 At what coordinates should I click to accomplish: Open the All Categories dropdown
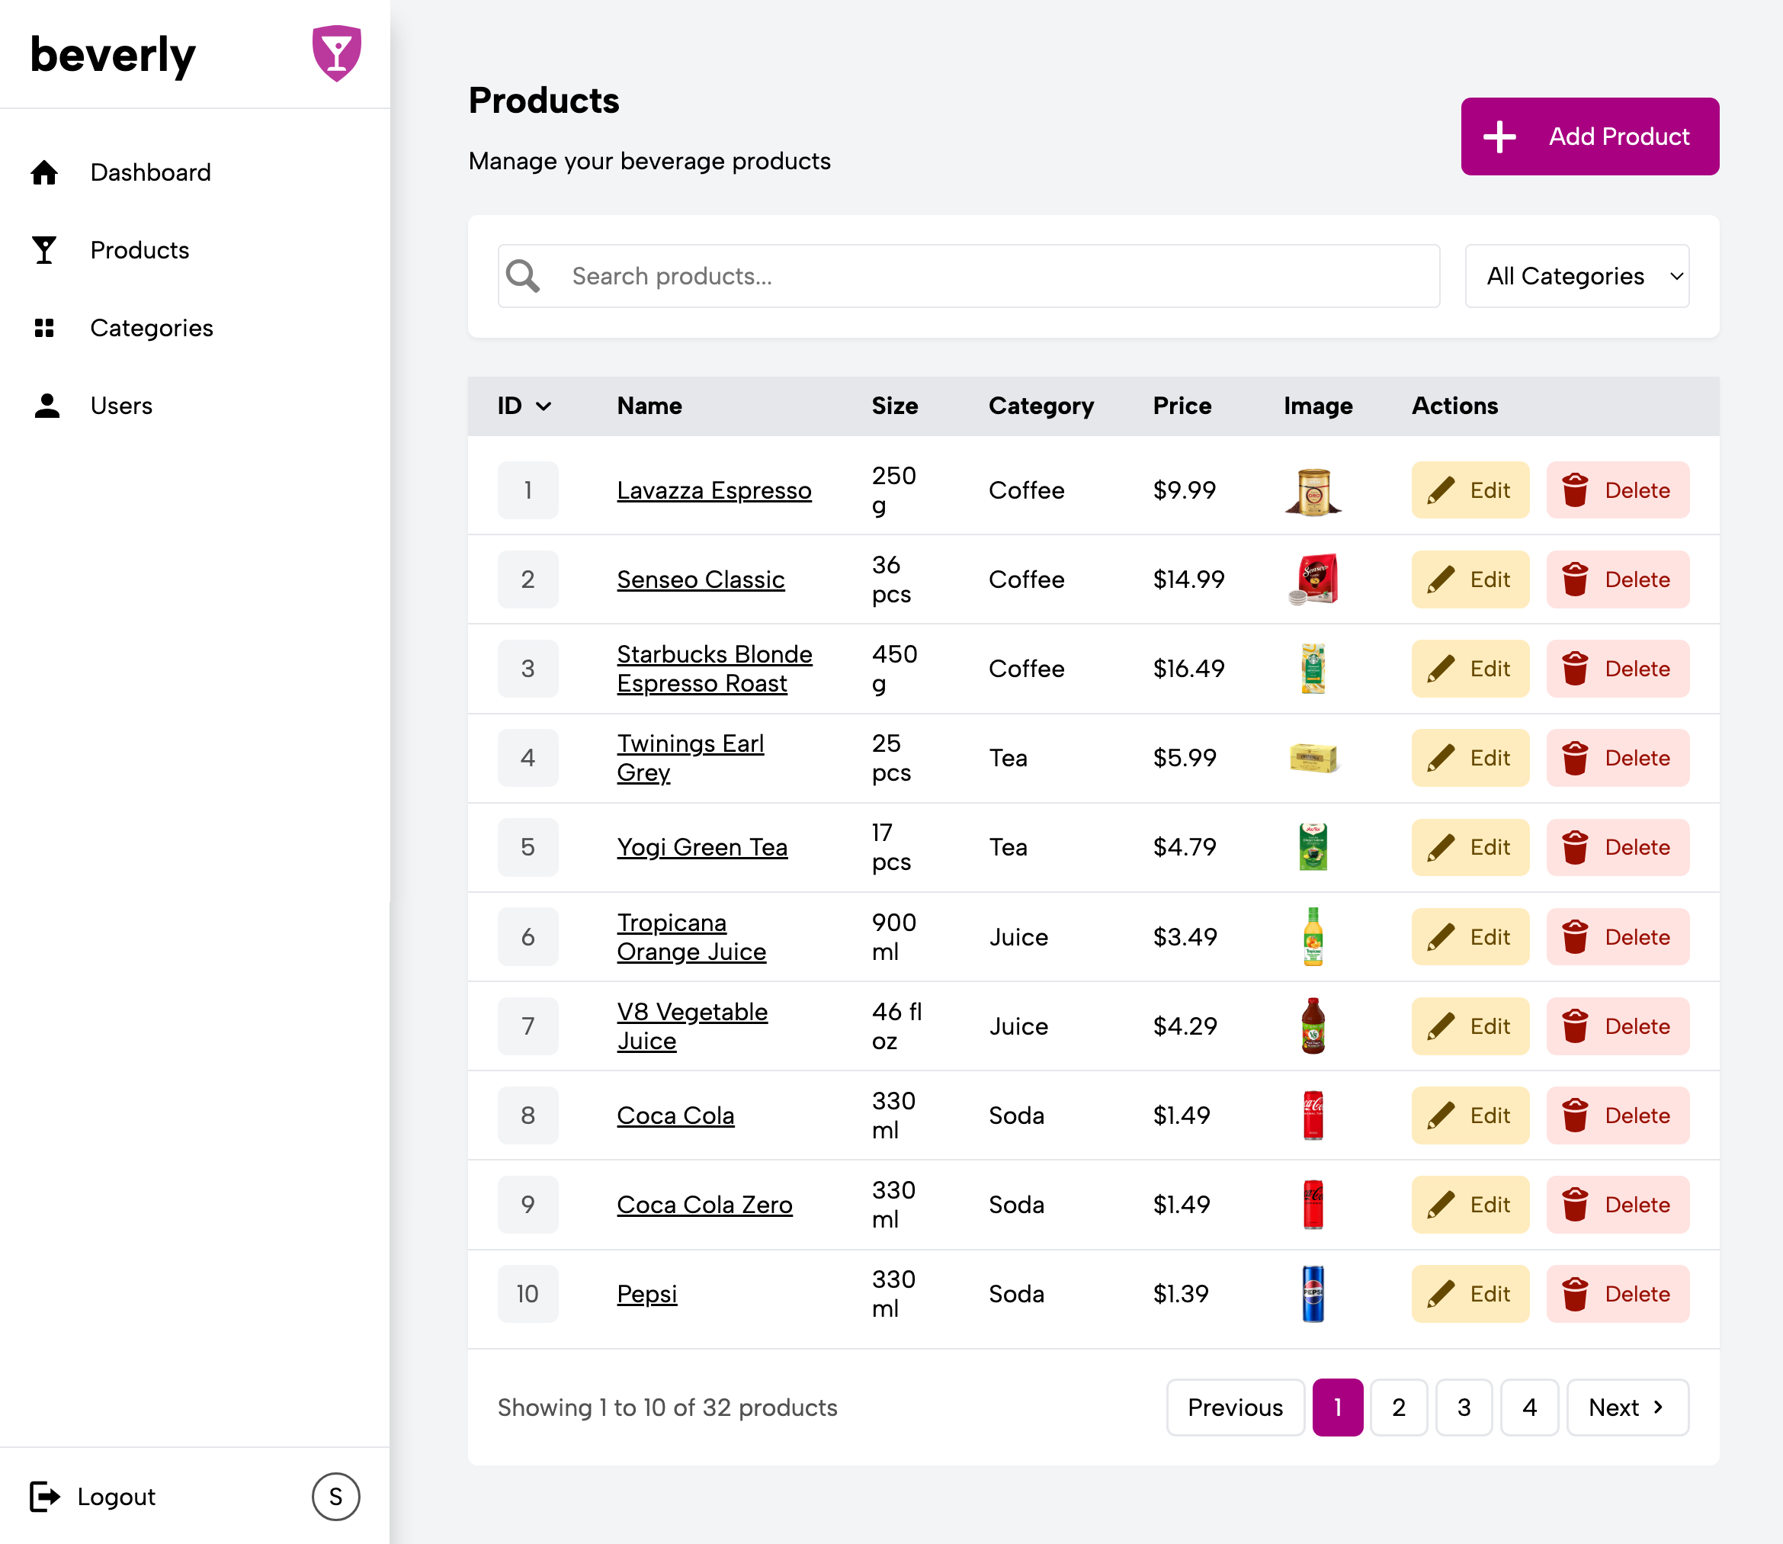point(1576,276)
